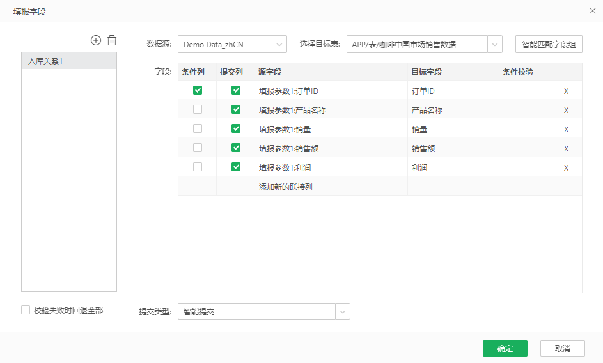Uncheck 条件列 for the 订单ID row
The width and height of the screenshot is (603, 363).
tap(198, 90)
